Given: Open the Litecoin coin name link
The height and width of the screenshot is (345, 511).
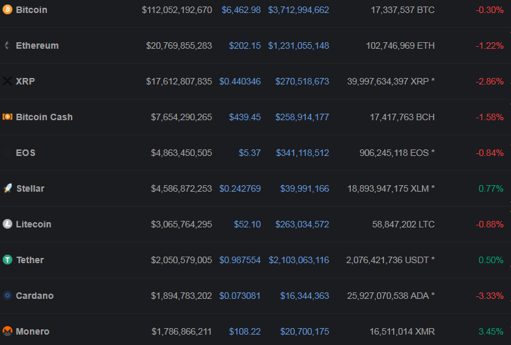Looking at the screenshot, I should pyautogui.click(x=34, y=224).
